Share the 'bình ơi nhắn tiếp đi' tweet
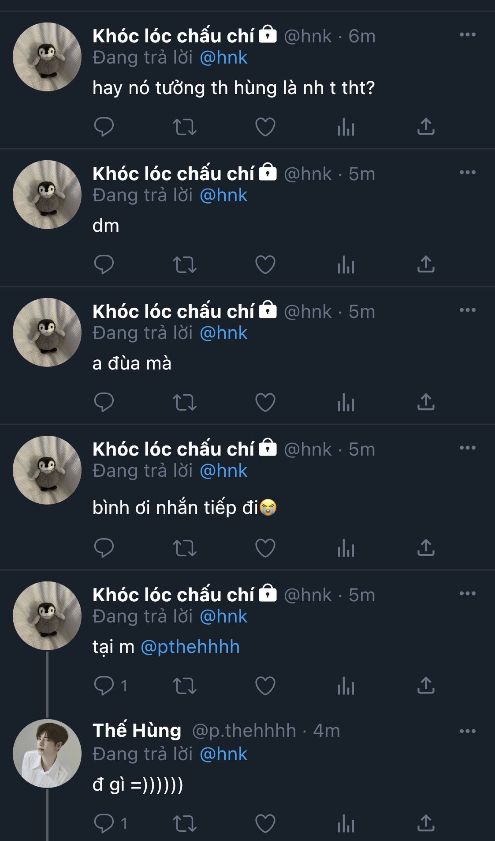 coord(426,548)
